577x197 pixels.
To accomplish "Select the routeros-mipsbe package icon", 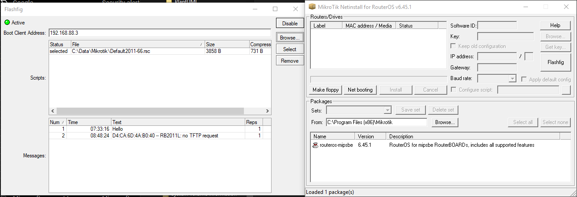I will pyautogui.click(x=316, y=145).
